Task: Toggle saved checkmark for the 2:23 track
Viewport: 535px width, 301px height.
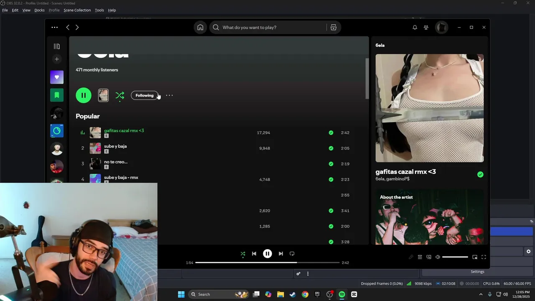Action: [x=331, y=179]
